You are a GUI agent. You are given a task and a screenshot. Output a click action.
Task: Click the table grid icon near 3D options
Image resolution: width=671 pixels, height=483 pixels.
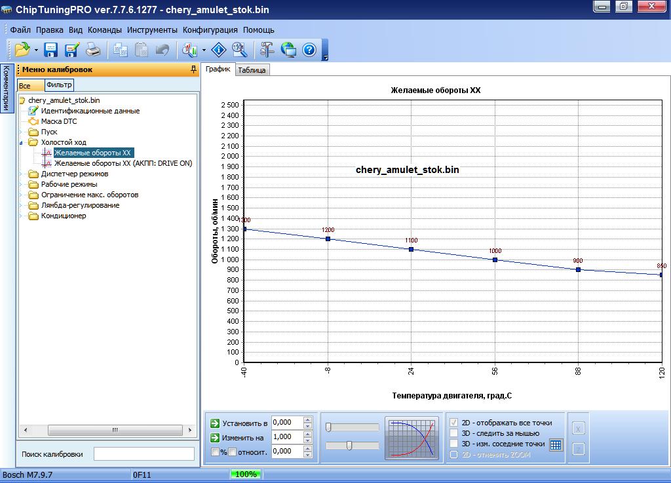pos(556,445)
